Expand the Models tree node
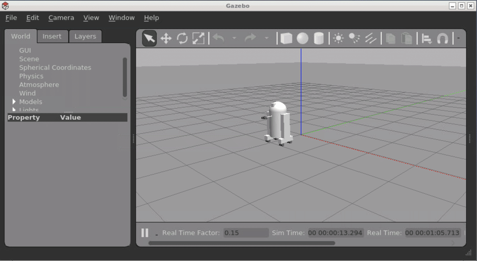Screen dimensions: 477x261 14,102
